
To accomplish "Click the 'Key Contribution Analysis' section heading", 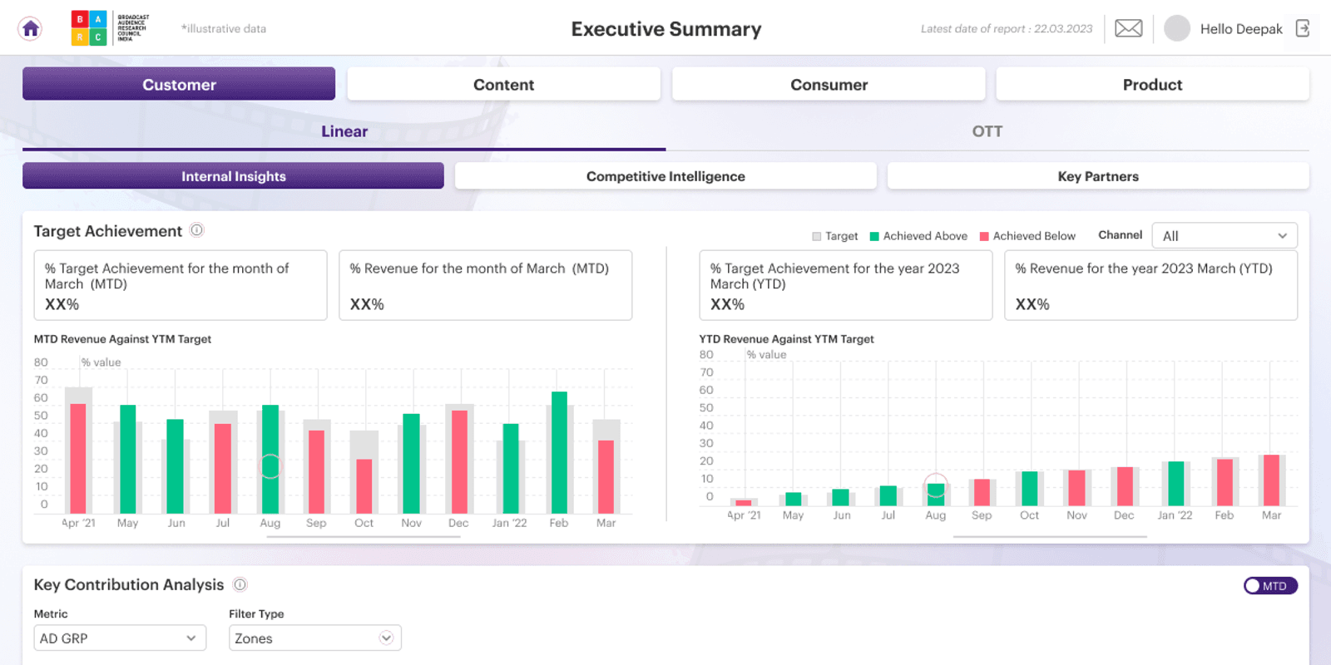I will (129, 584).
